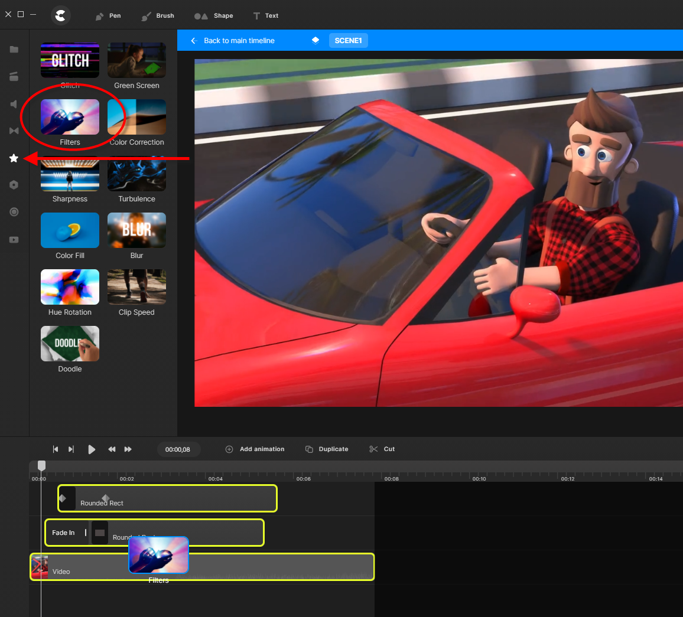Select the Pen tool
The image size is (683, 617).
pos(108,16)
